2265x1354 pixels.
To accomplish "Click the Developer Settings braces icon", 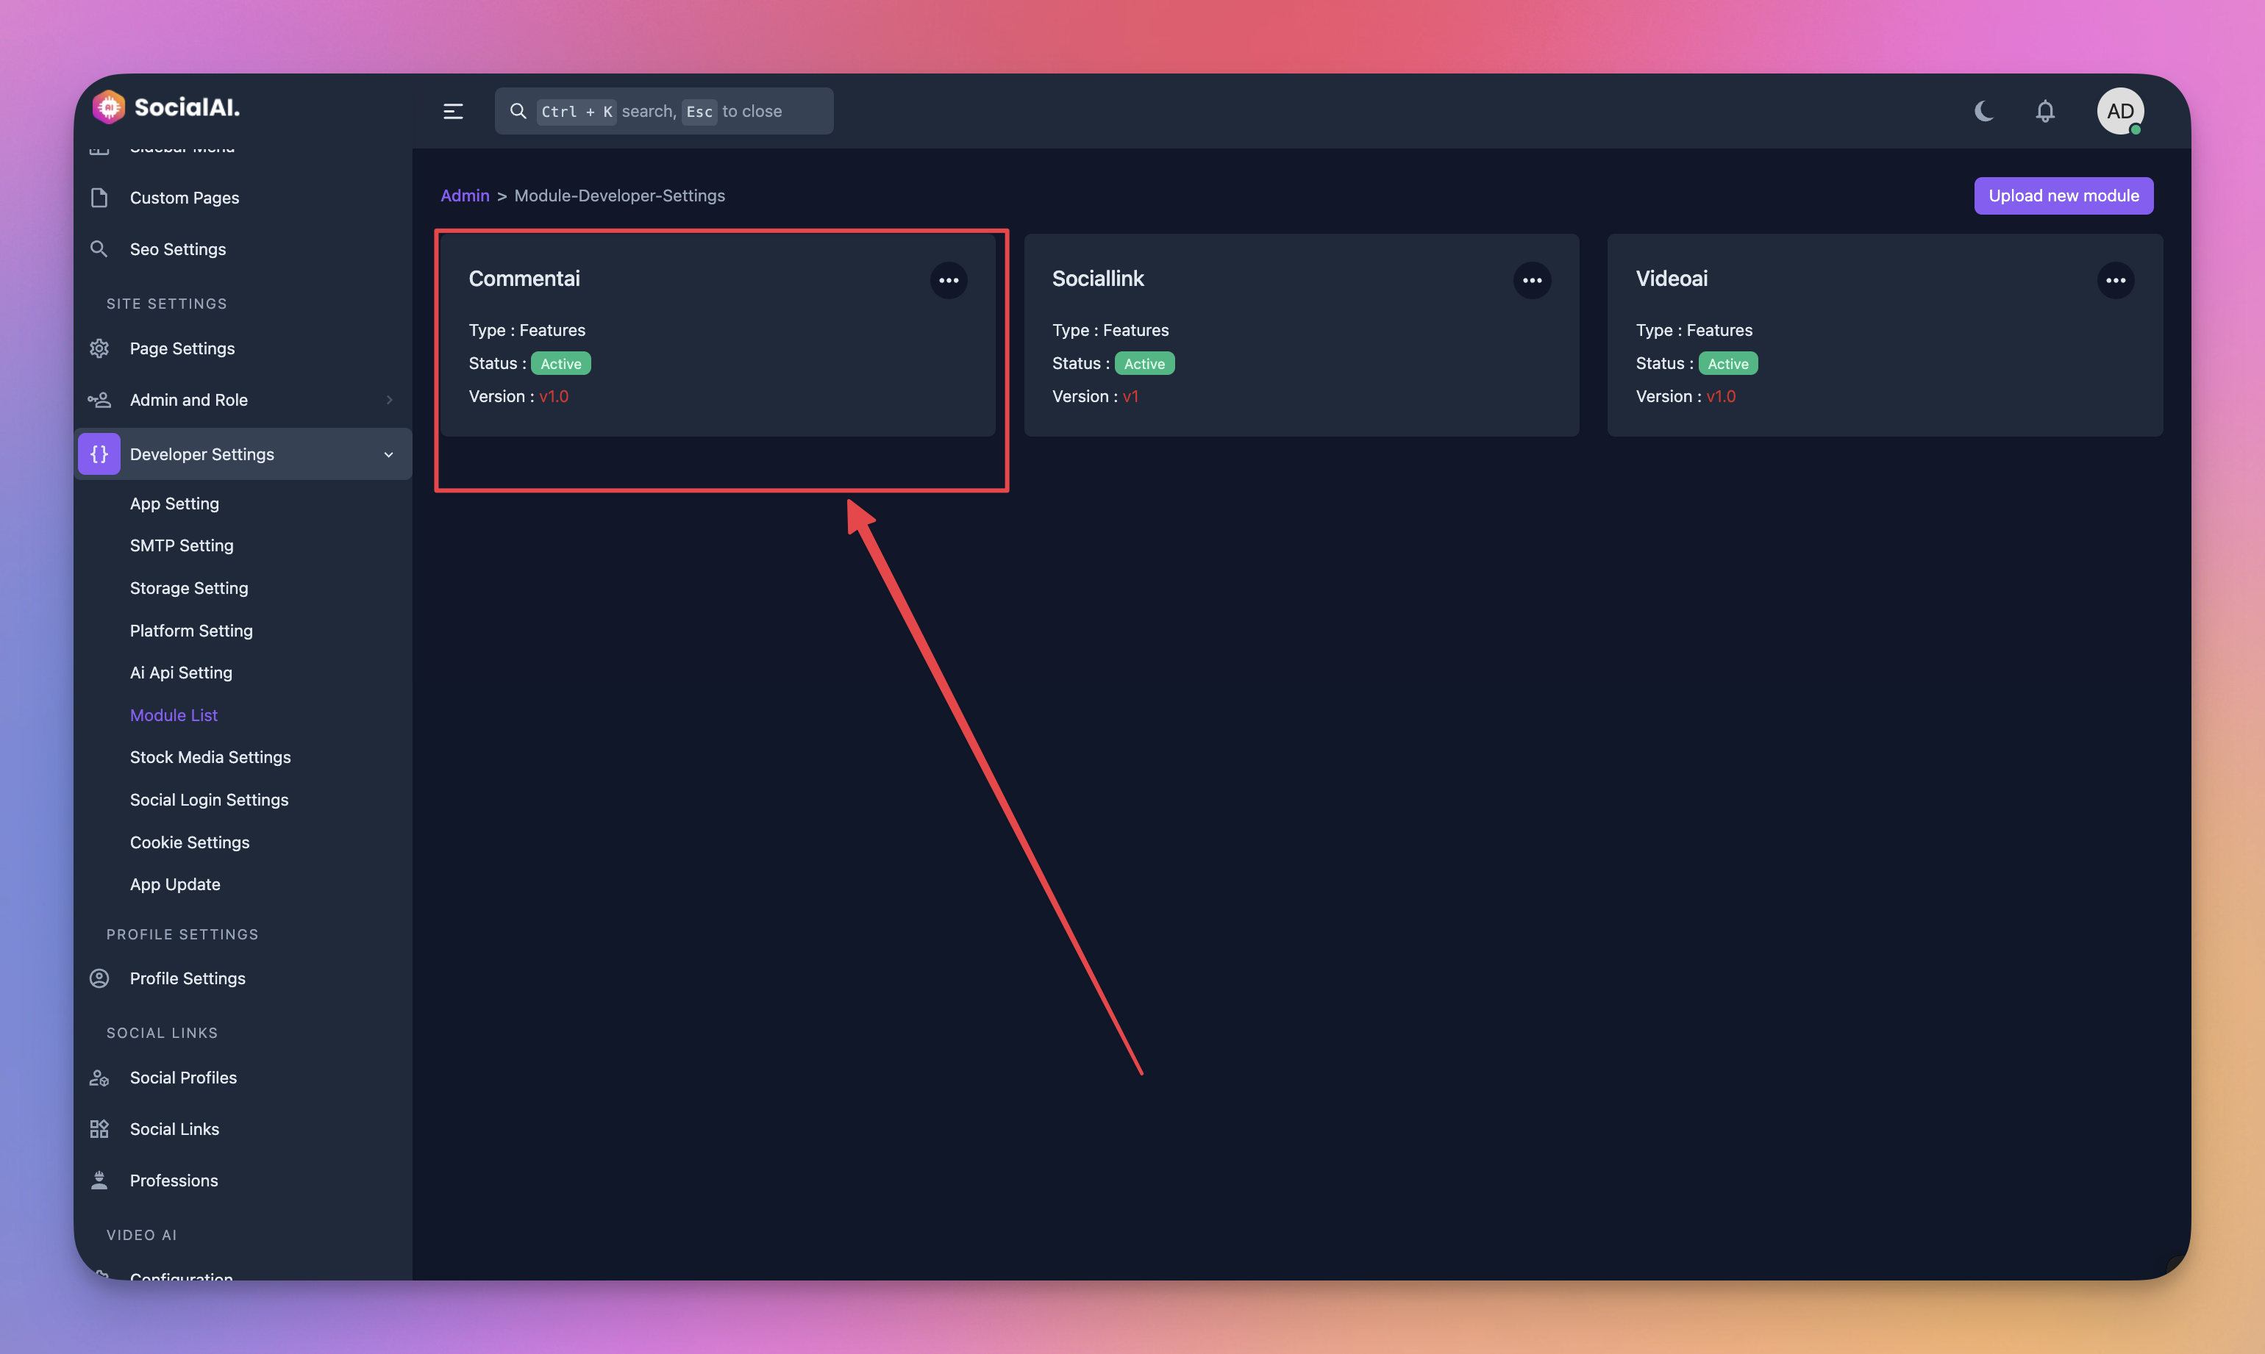I will (99, 454).
